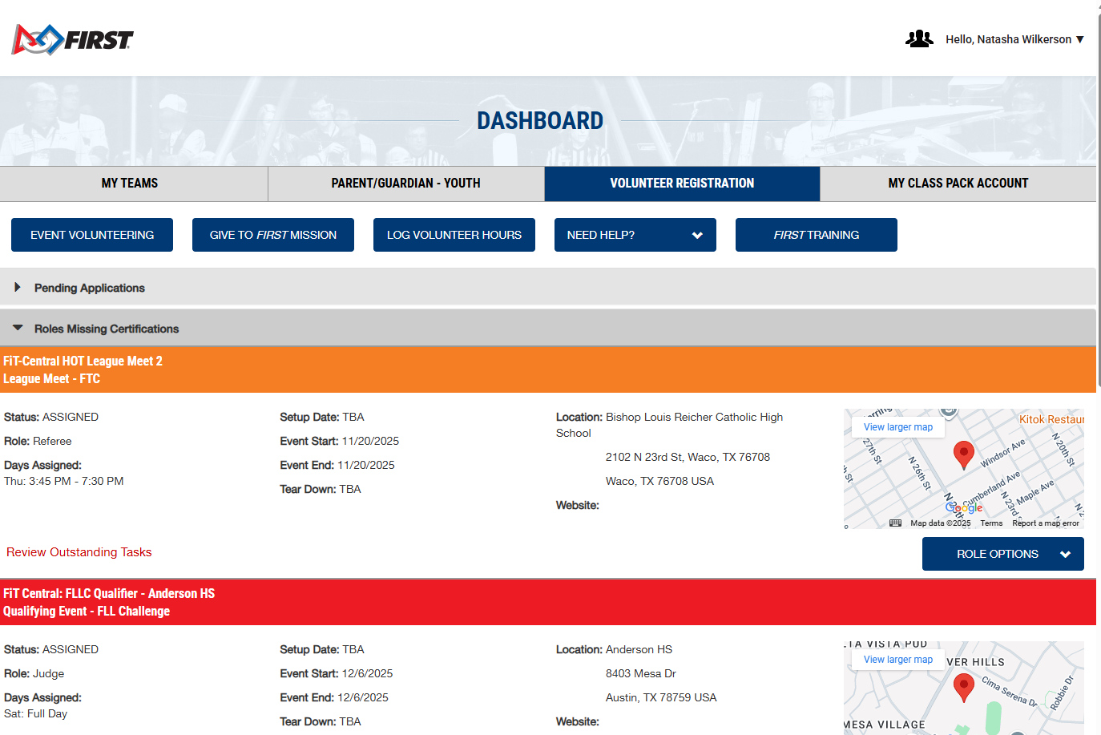Click Report a map error below the map
The width and height of the screenshot is (1101, 735).
(1045, 523)
